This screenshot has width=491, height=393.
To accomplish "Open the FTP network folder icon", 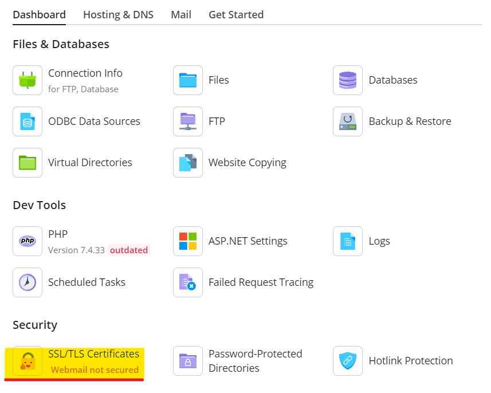I will (188, 121).
